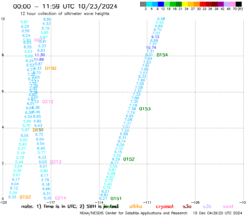Click the green 0153 track time label

(x=145, y=109)
